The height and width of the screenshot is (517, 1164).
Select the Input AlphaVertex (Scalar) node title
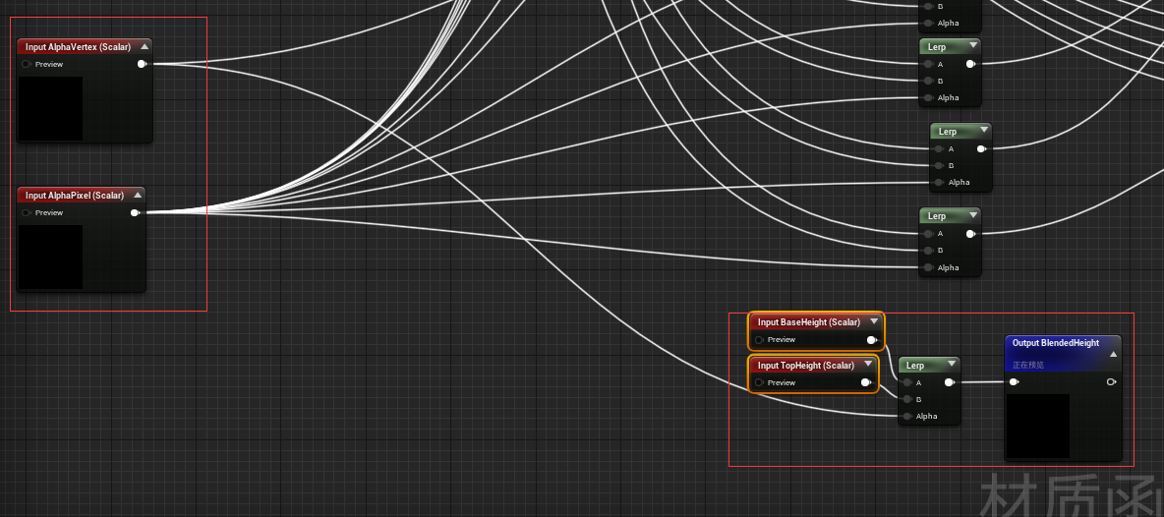click(x=78, y=47)
